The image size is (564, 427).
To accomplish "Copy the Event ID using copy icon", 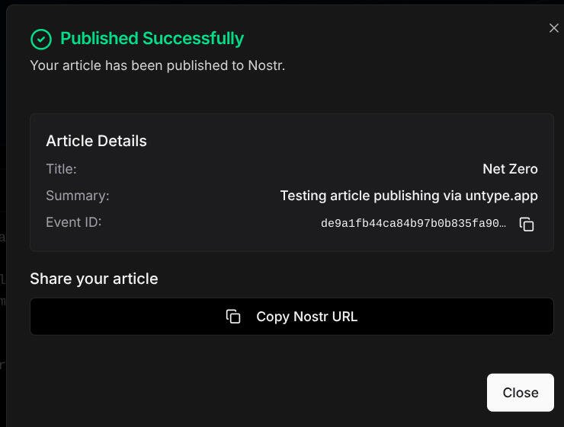I will pos(527,224).
